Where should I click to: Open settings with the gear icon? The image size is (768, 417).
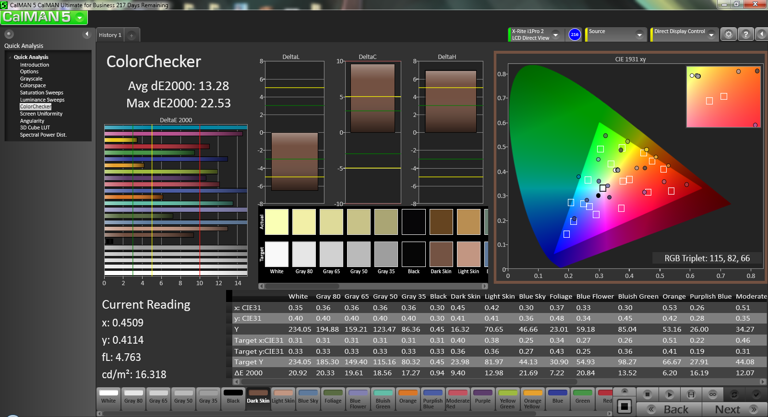point(728,35)
